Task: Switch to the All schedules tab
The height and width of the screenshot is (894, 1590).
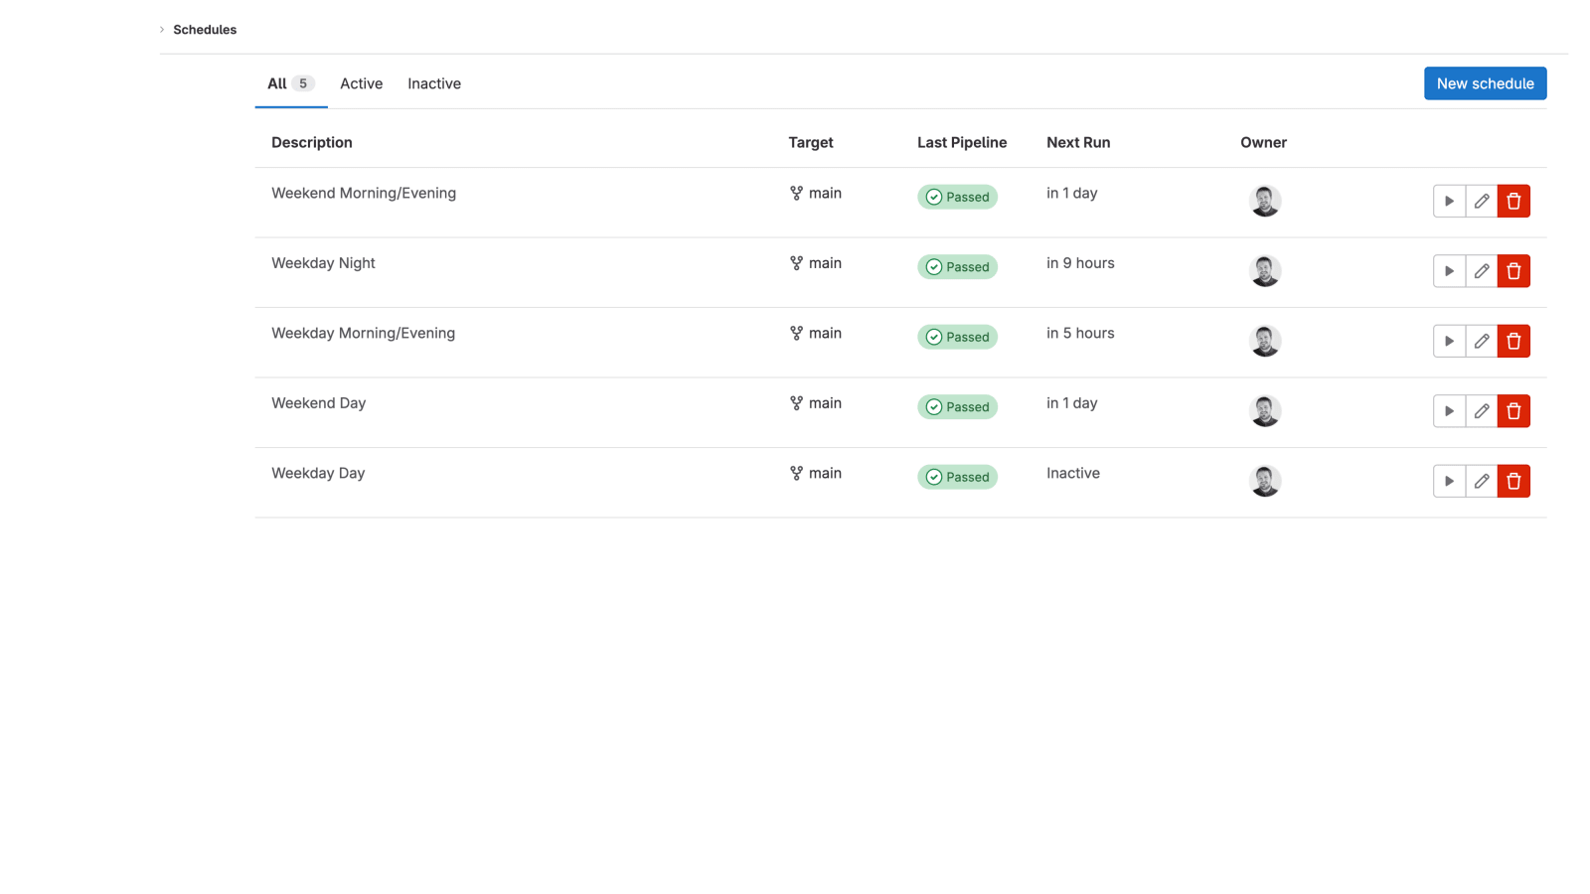Action: 291,83
